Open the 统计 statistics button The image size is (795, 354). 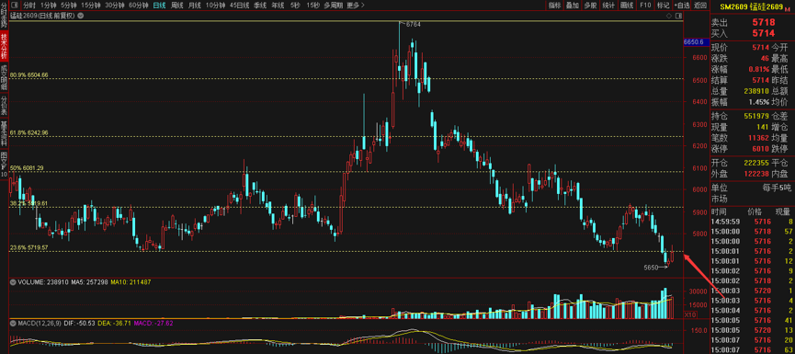pos(608,6)
